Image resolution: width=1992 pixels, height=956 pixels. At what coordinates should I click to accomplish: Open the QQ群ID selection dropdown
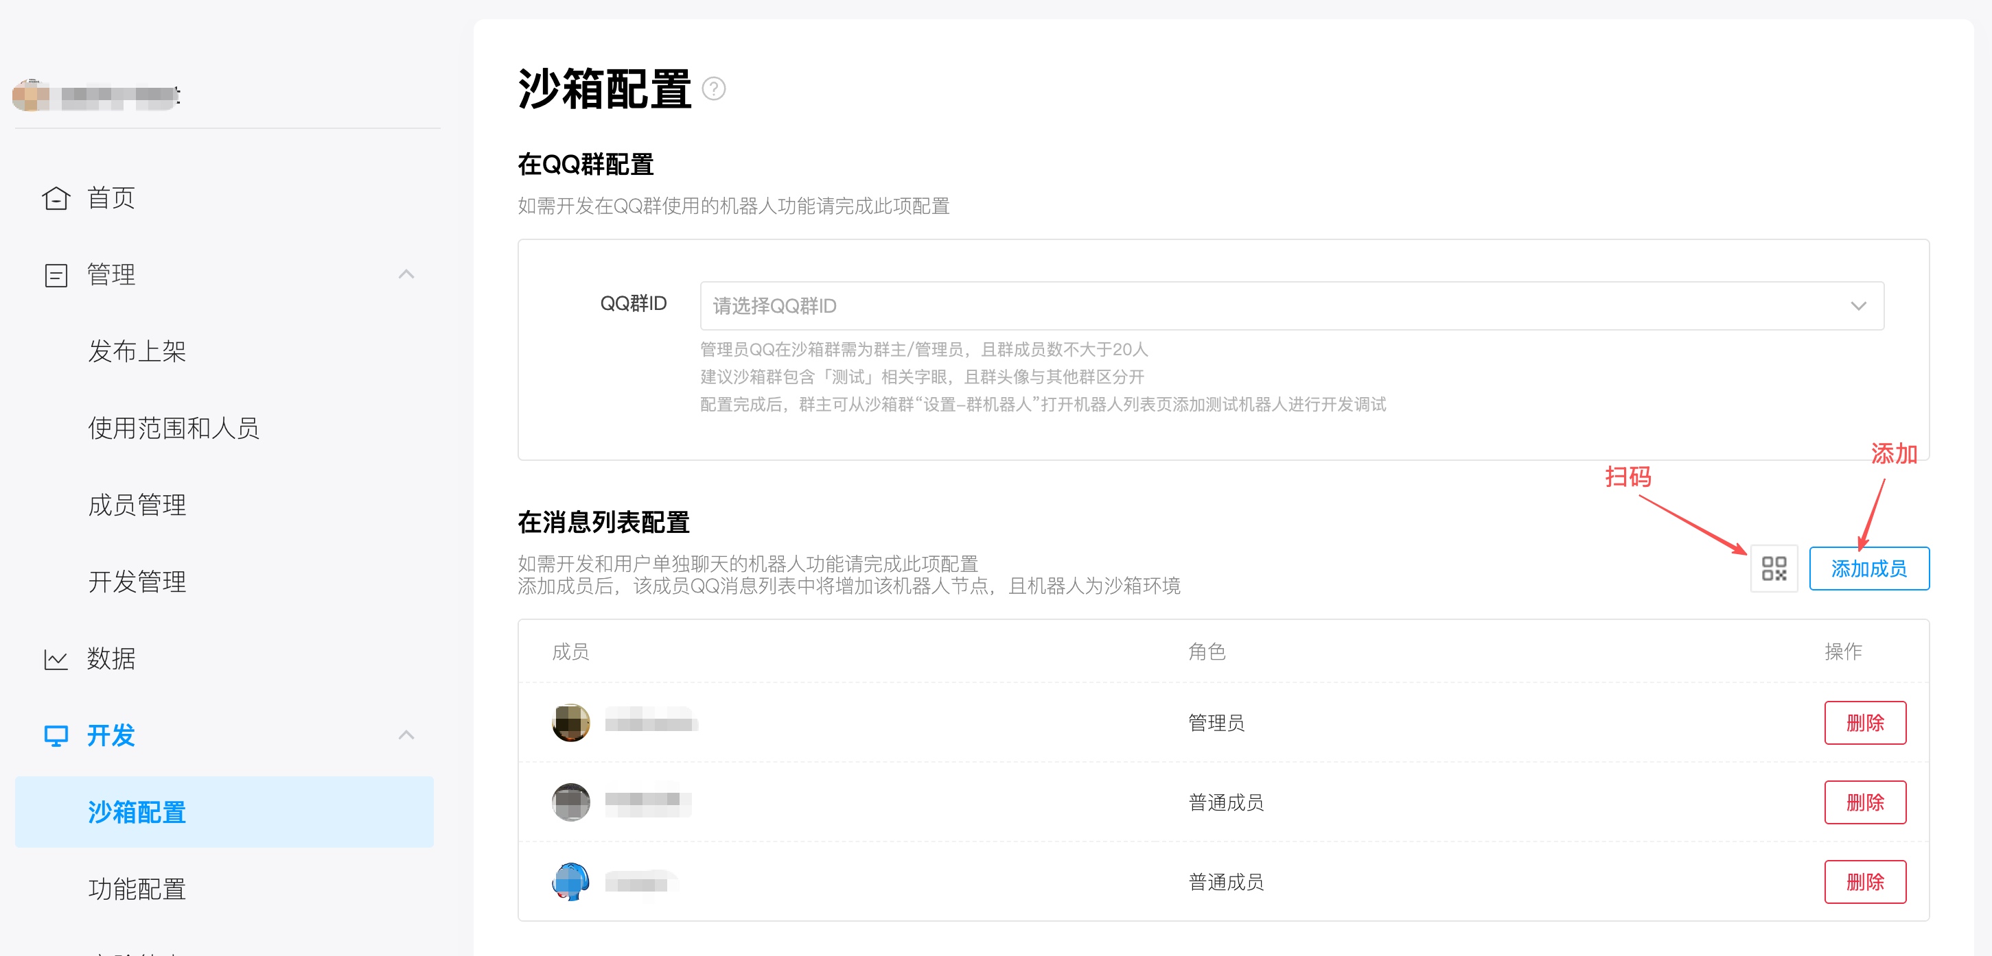coord(1859,305)
